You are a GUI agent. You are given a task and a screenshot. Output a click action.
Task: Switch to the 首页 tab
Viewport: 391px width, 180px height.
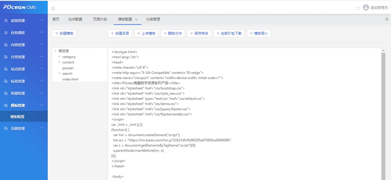(x=56, y=19)
